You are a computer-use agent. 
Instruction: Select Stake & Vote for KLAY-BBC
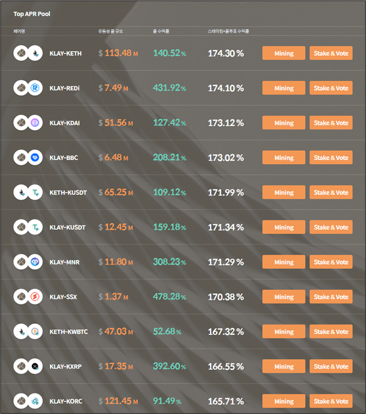(x=331, y=158)
